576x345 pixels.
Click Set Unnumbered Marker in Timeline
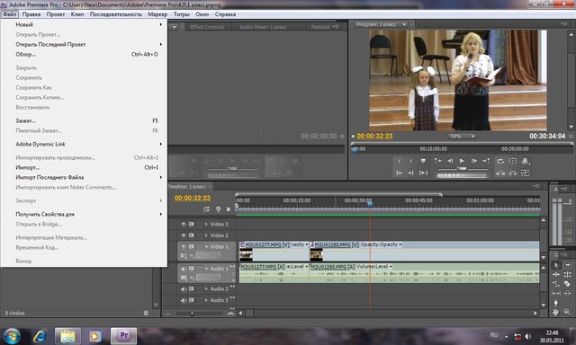(x=228, y=209)
